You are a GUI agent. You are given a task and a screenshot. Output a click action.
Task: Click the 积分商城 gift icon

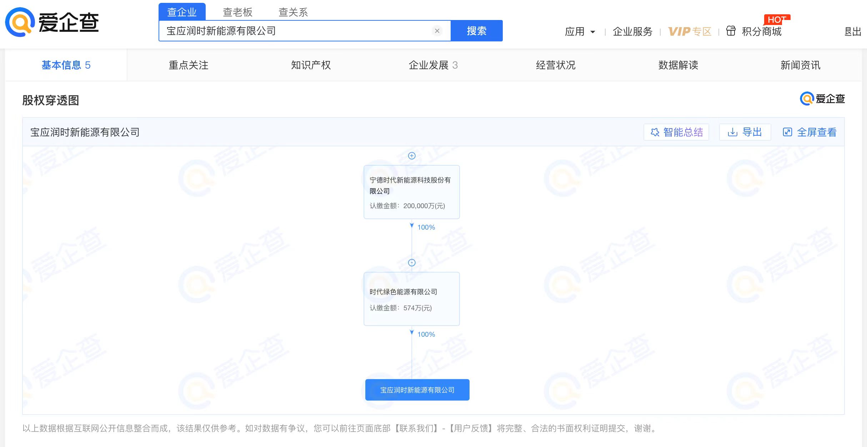731,31
